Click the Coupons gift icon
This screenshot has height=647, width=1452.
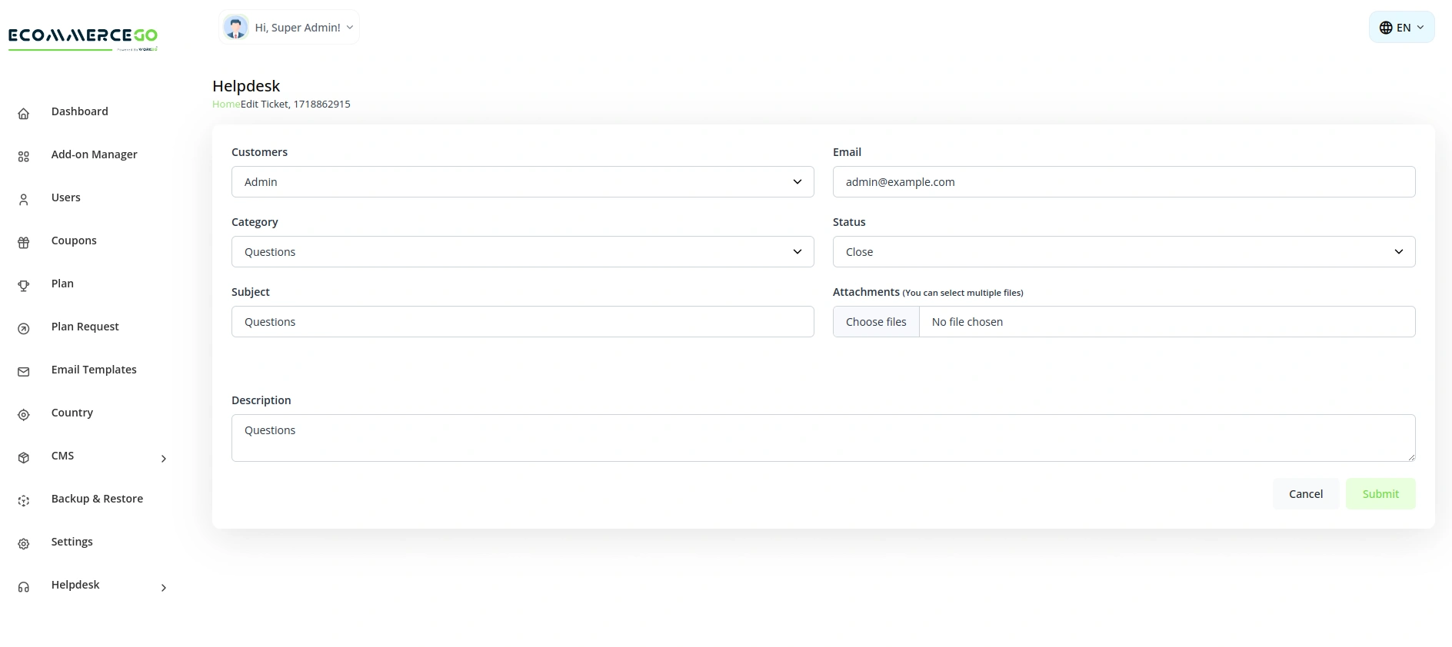pos(24,243)
